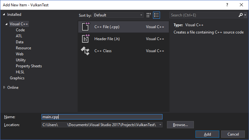
Task: Select the HLSL category
Action: click(x=20, y=72)
